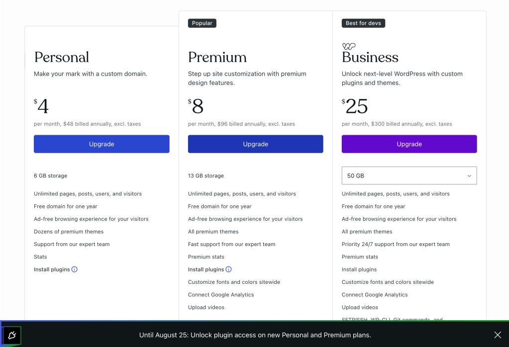Select the Business plan heading

tap(370, 58)
